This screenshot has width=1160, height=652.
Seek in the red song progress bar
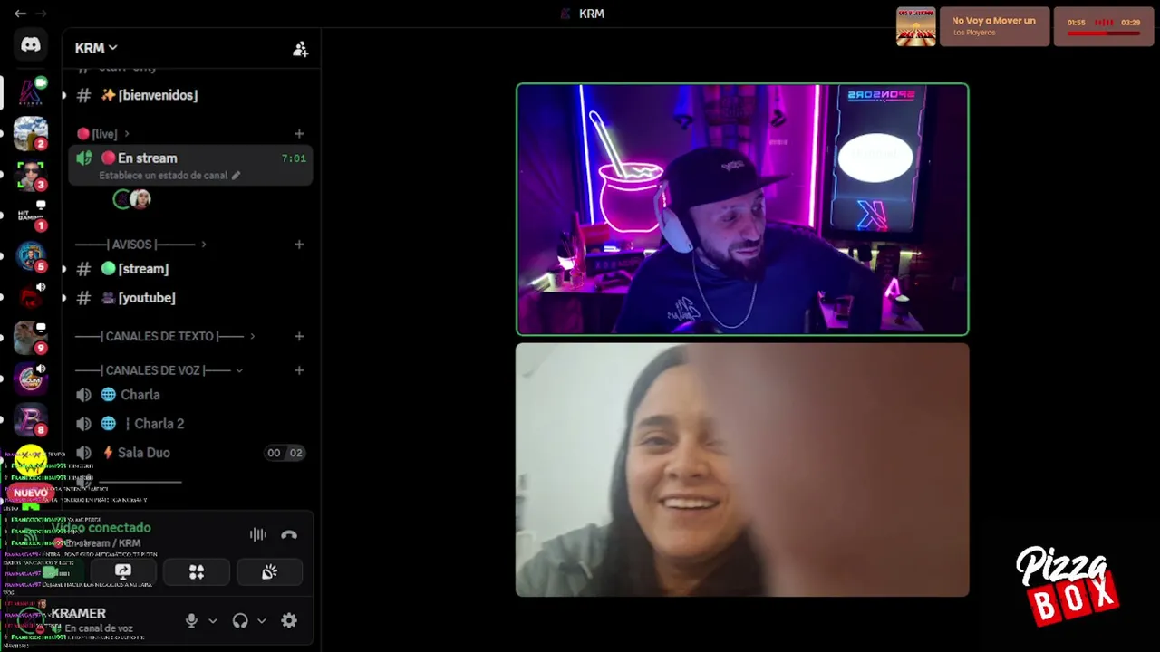1103,34
